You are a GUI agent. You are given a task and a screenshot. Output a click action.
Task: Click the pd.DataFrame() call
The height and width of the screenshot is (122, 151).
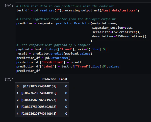pos(58,58)
